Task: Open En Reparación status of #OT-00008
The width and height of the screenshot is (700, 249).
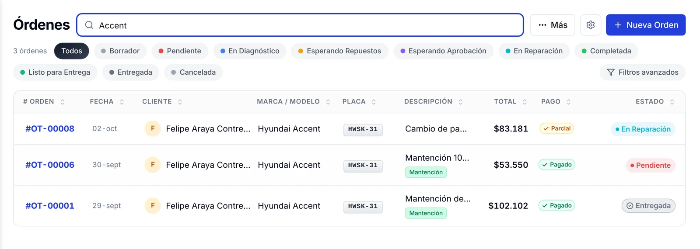Action: 643,129
